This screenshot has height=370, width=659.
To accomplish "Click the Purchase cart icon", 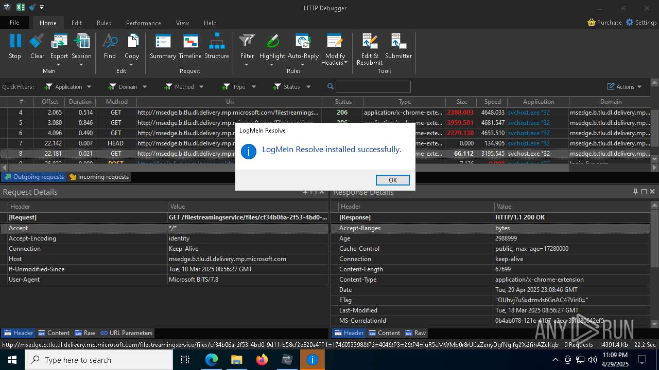I will [592, 23].
